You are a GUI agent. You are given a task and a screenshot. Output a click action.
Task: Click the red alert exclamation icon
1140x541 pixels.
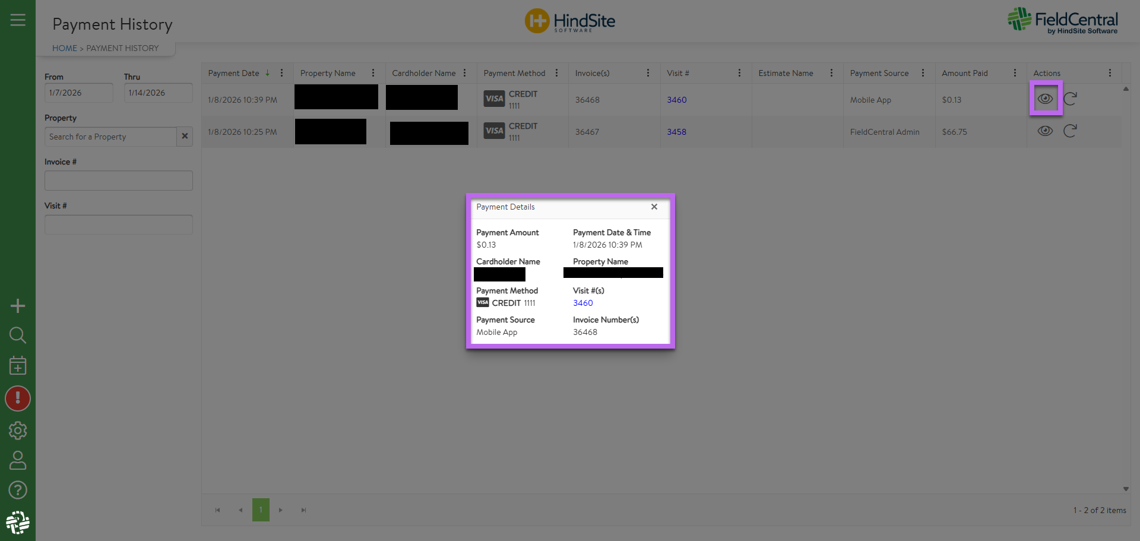click(x=18, y=398)
